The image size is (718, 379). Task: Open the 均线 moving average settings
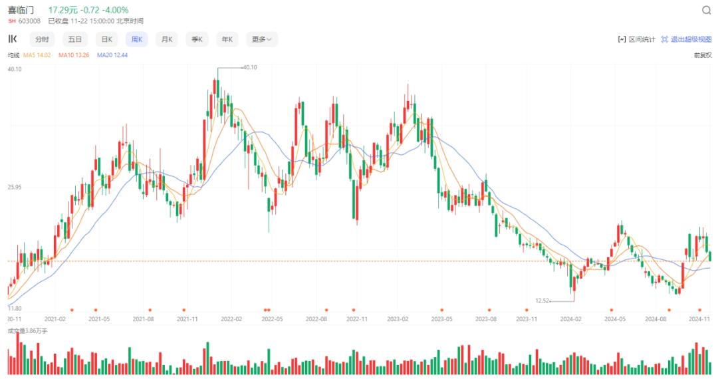(x=13, y=55)
